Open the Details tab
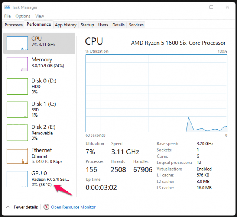 (x=118, y=25)
